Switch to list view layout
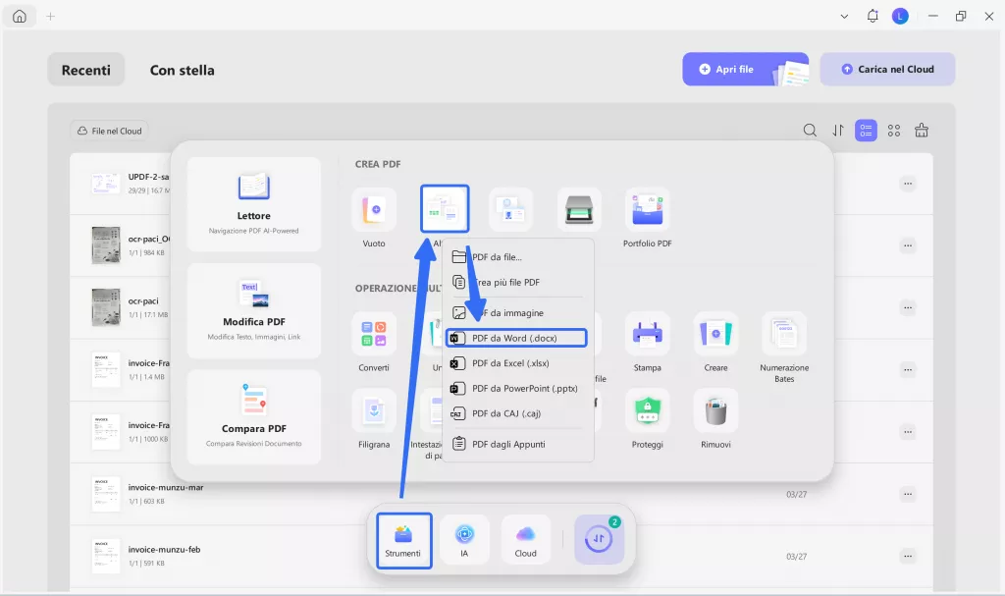 point(865,130)
